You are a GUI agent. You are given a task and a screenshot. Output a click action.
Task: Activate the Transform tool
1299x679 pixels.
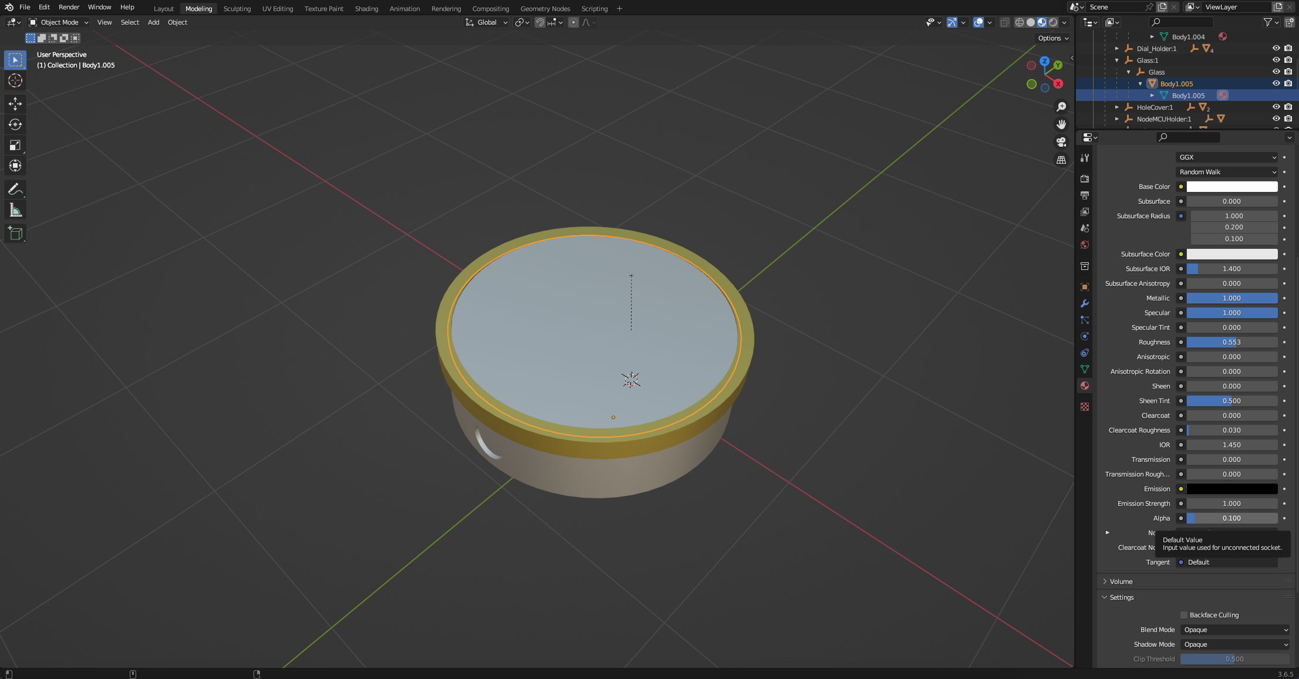(x=15, y=165)
